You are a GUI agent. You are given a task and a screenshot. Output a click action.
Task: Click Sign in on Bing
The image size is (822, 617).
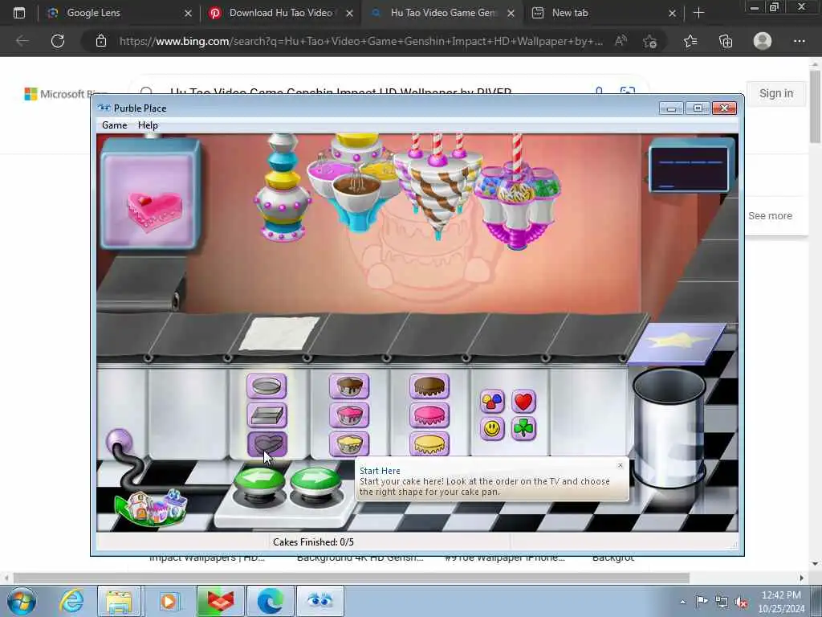[776, 93]
